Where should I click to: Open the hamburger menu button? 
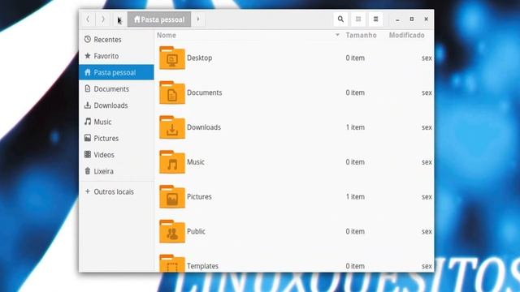(x=375, y=19)
